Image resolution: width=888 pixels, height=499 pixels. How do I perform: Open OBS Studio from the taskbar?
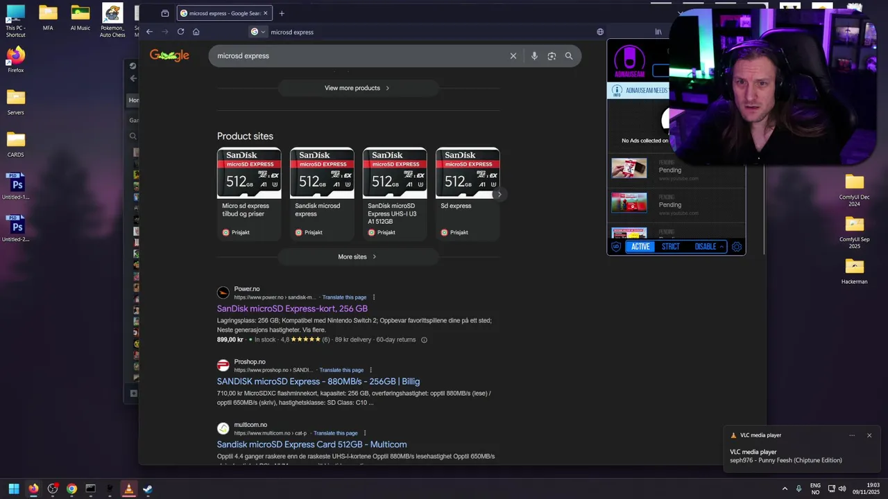53,489
